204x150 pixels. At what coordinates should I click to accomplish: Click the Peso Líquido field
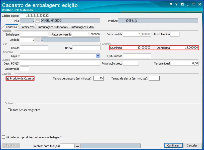point(34,48)
